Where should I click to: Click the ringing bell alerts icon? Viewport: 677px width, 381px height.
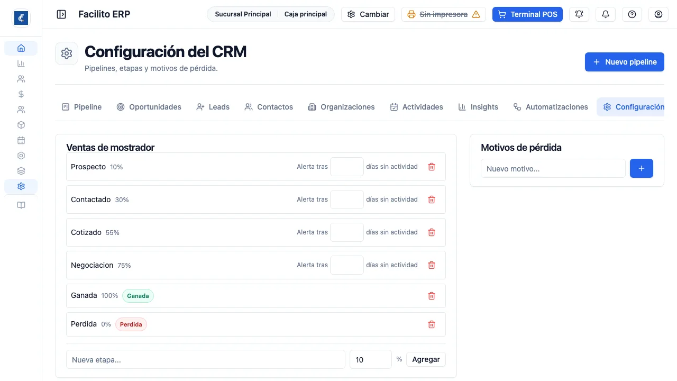[579, 14]
